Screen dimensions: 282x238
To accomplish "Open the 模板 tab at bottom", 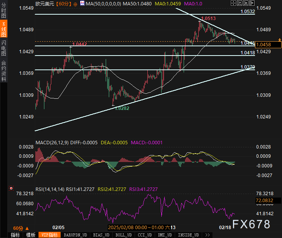I will [x=31, y=235].
